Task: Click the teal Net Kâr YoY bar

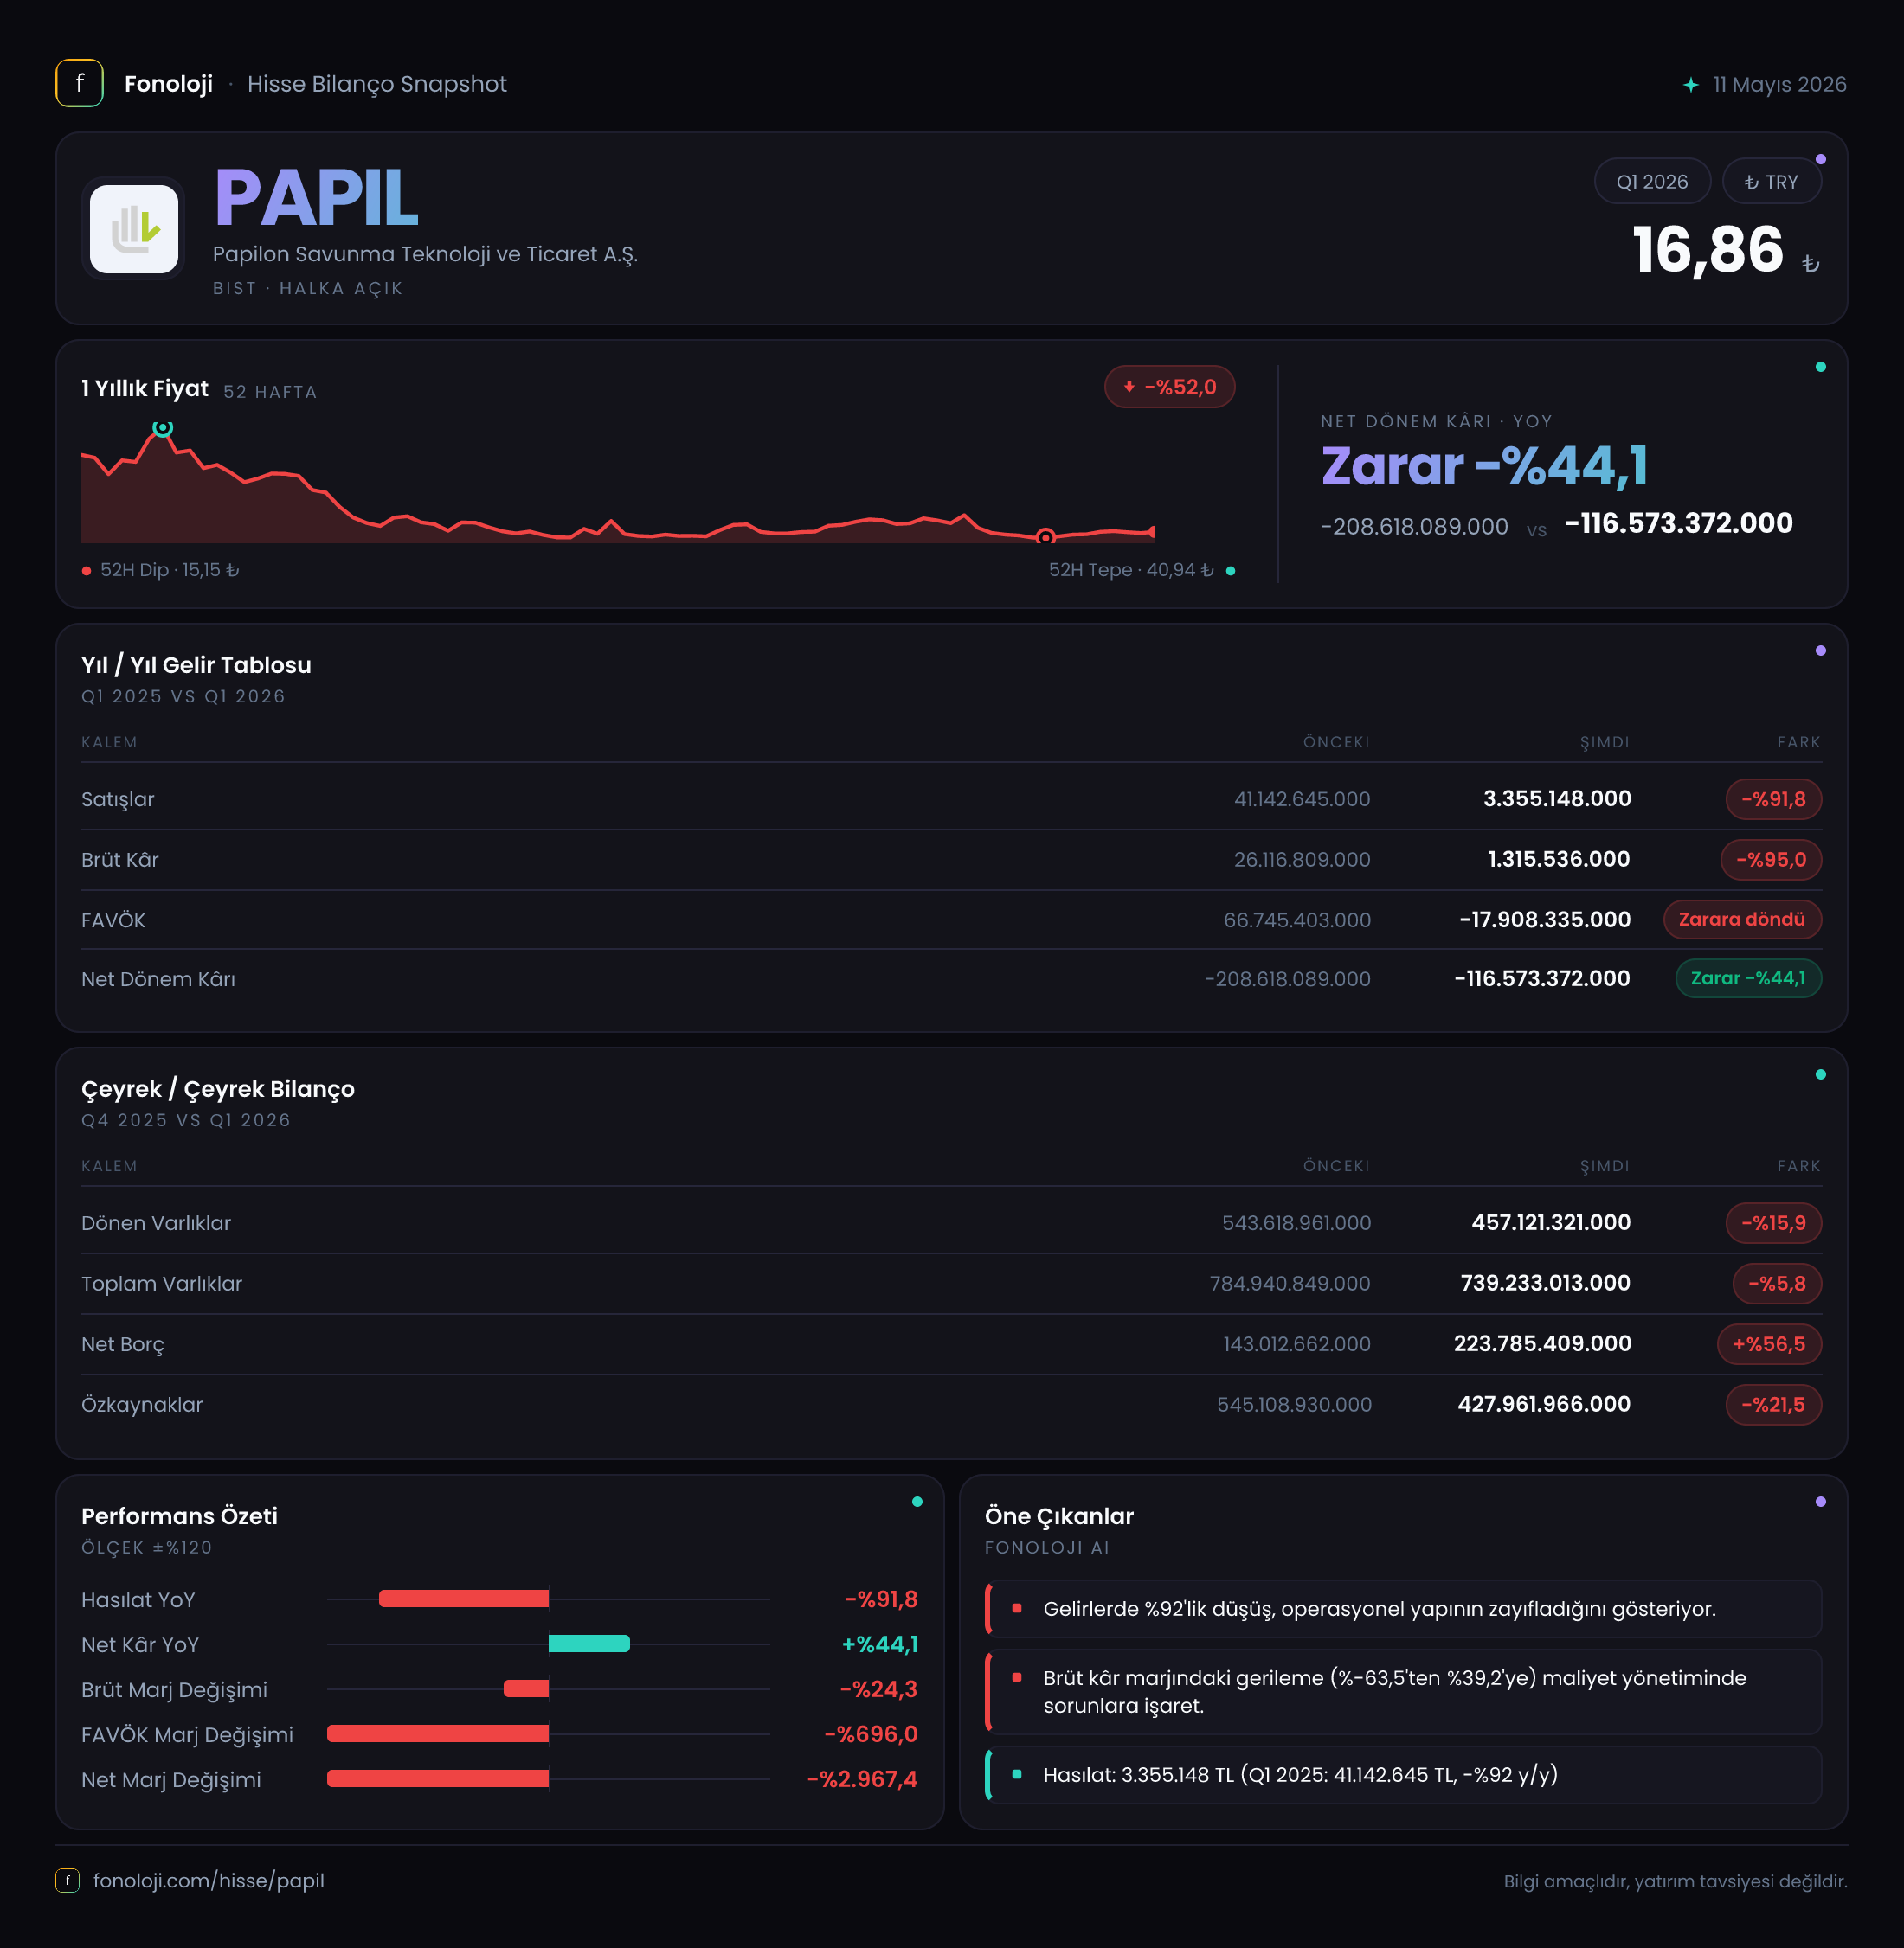Action: tap(589, 1644)
